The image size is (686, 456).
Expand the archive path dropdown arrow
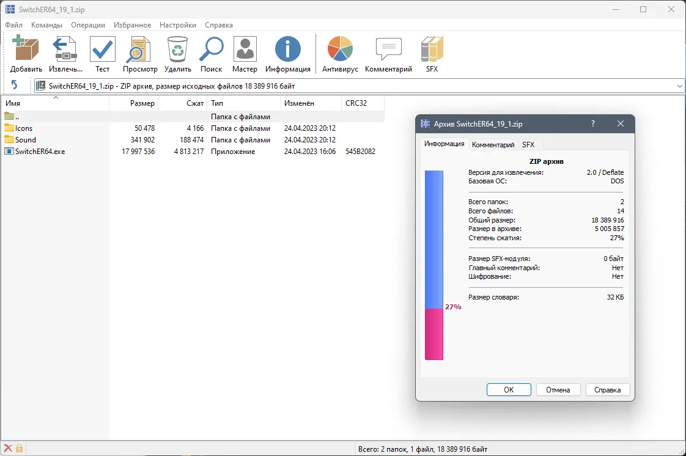[679, 86]
